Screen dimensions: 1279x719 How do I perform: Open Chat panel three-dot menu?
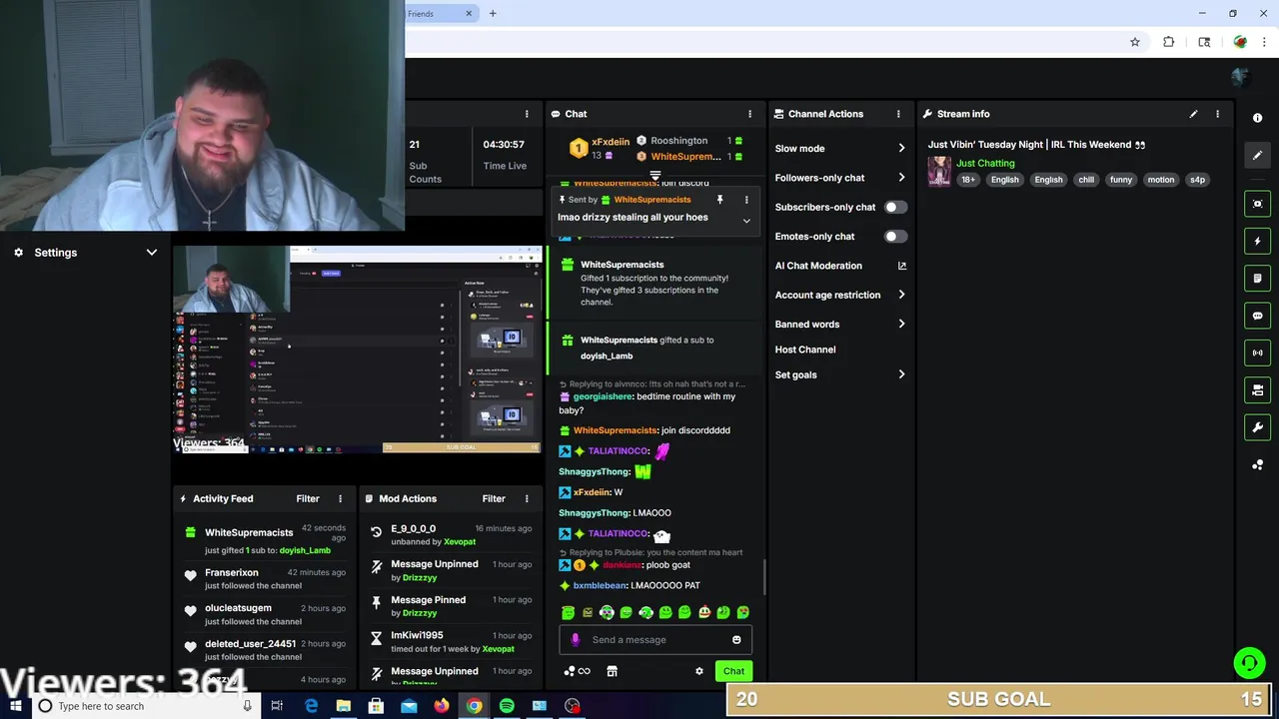pyautogui.click(x=749, y=114)
